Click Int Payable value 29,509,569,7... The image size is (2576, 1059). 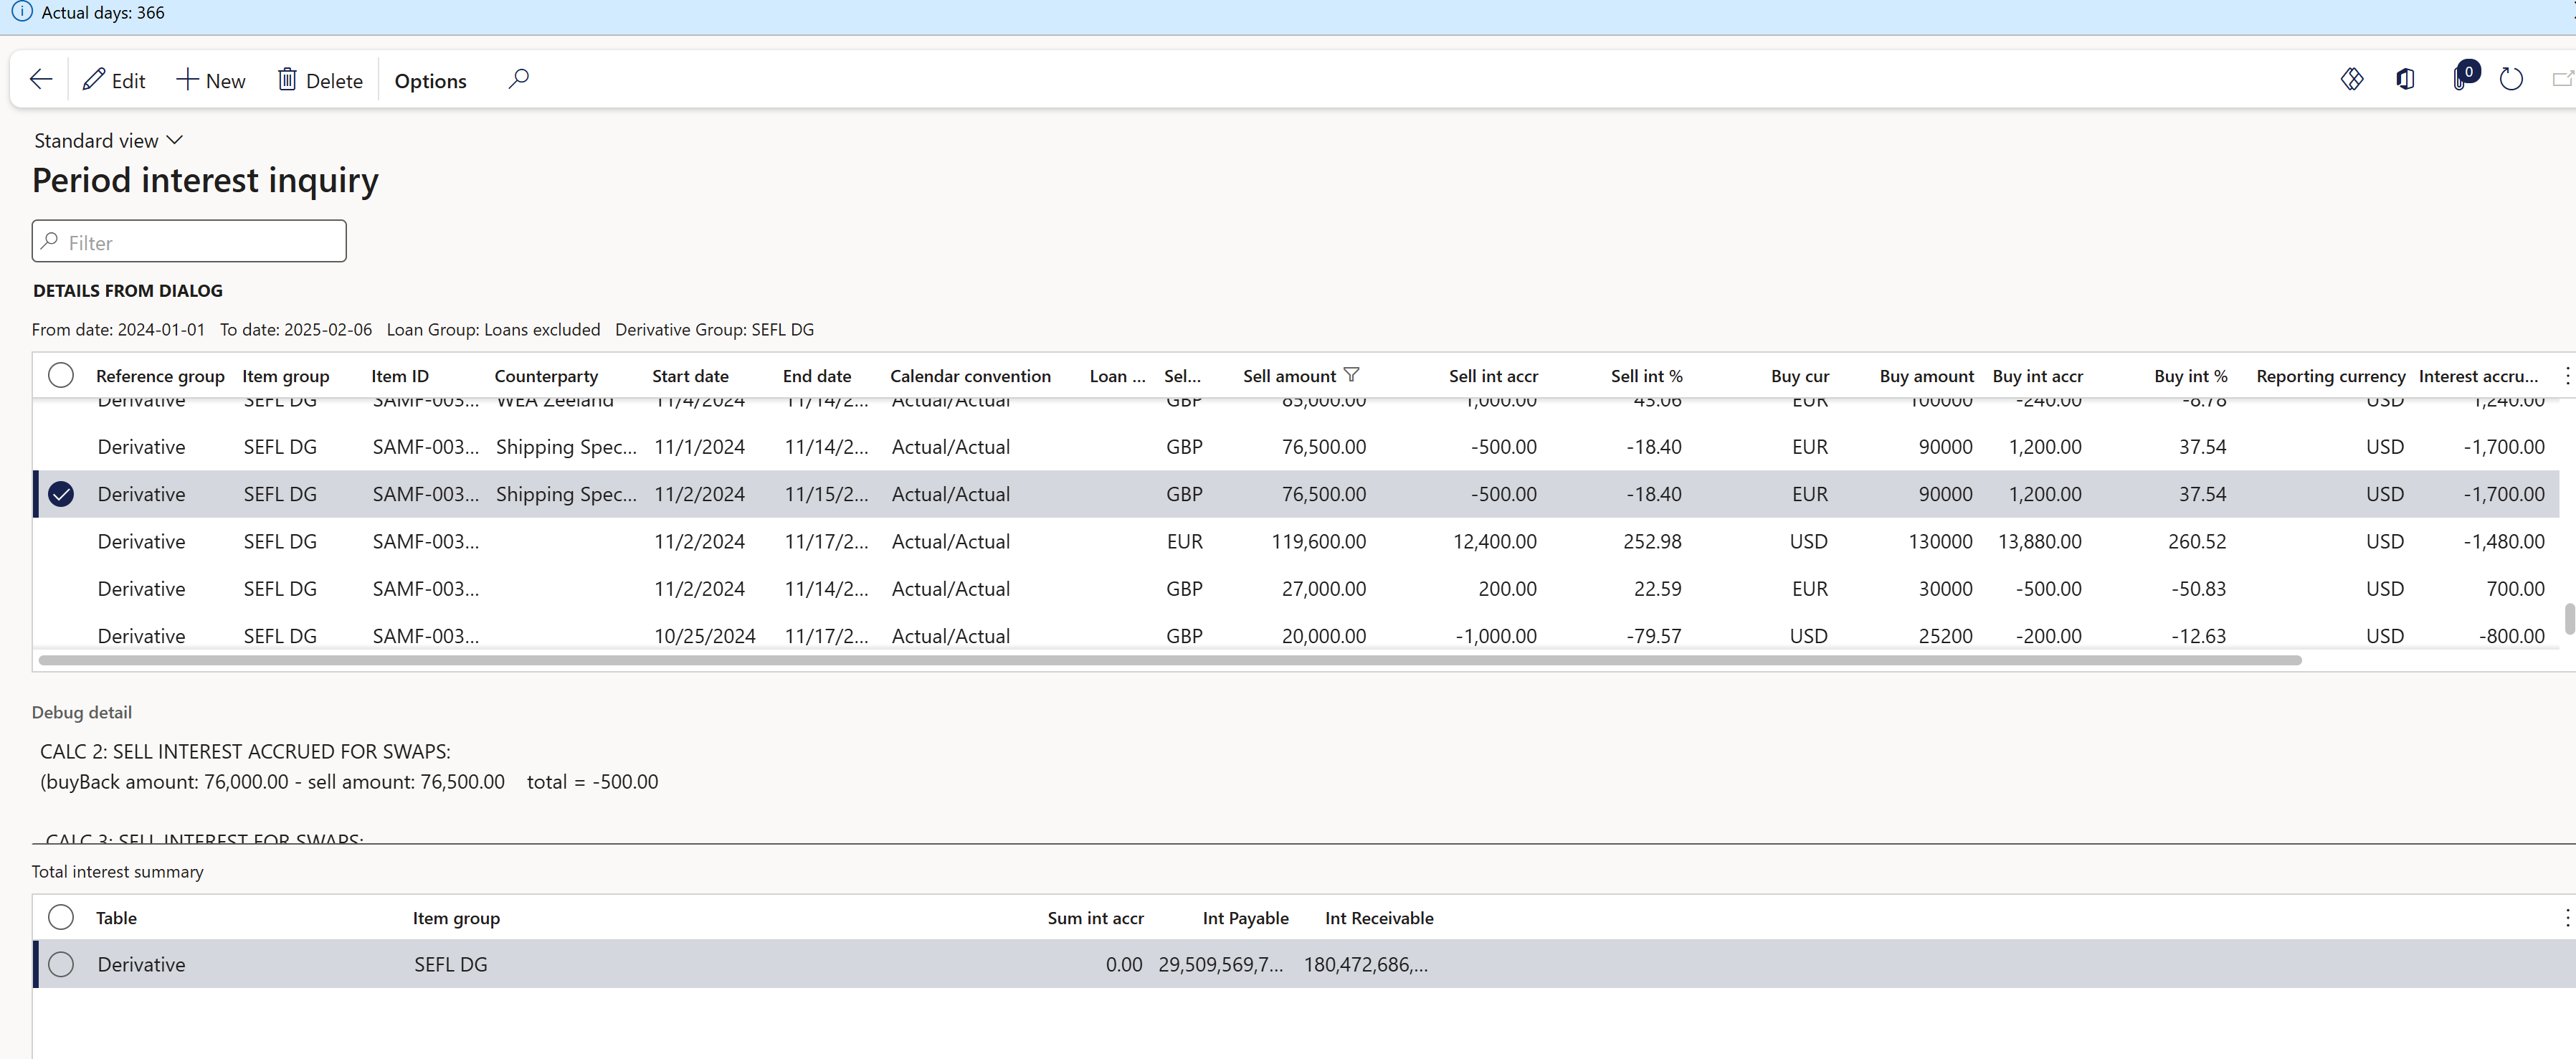point(1220,964)
